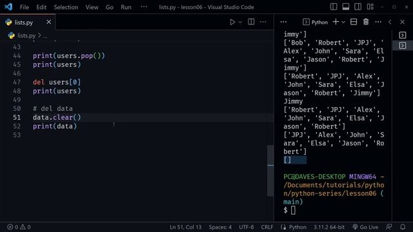Show more menu bar items
The image size is (413, 232).
tap(144, 6)
